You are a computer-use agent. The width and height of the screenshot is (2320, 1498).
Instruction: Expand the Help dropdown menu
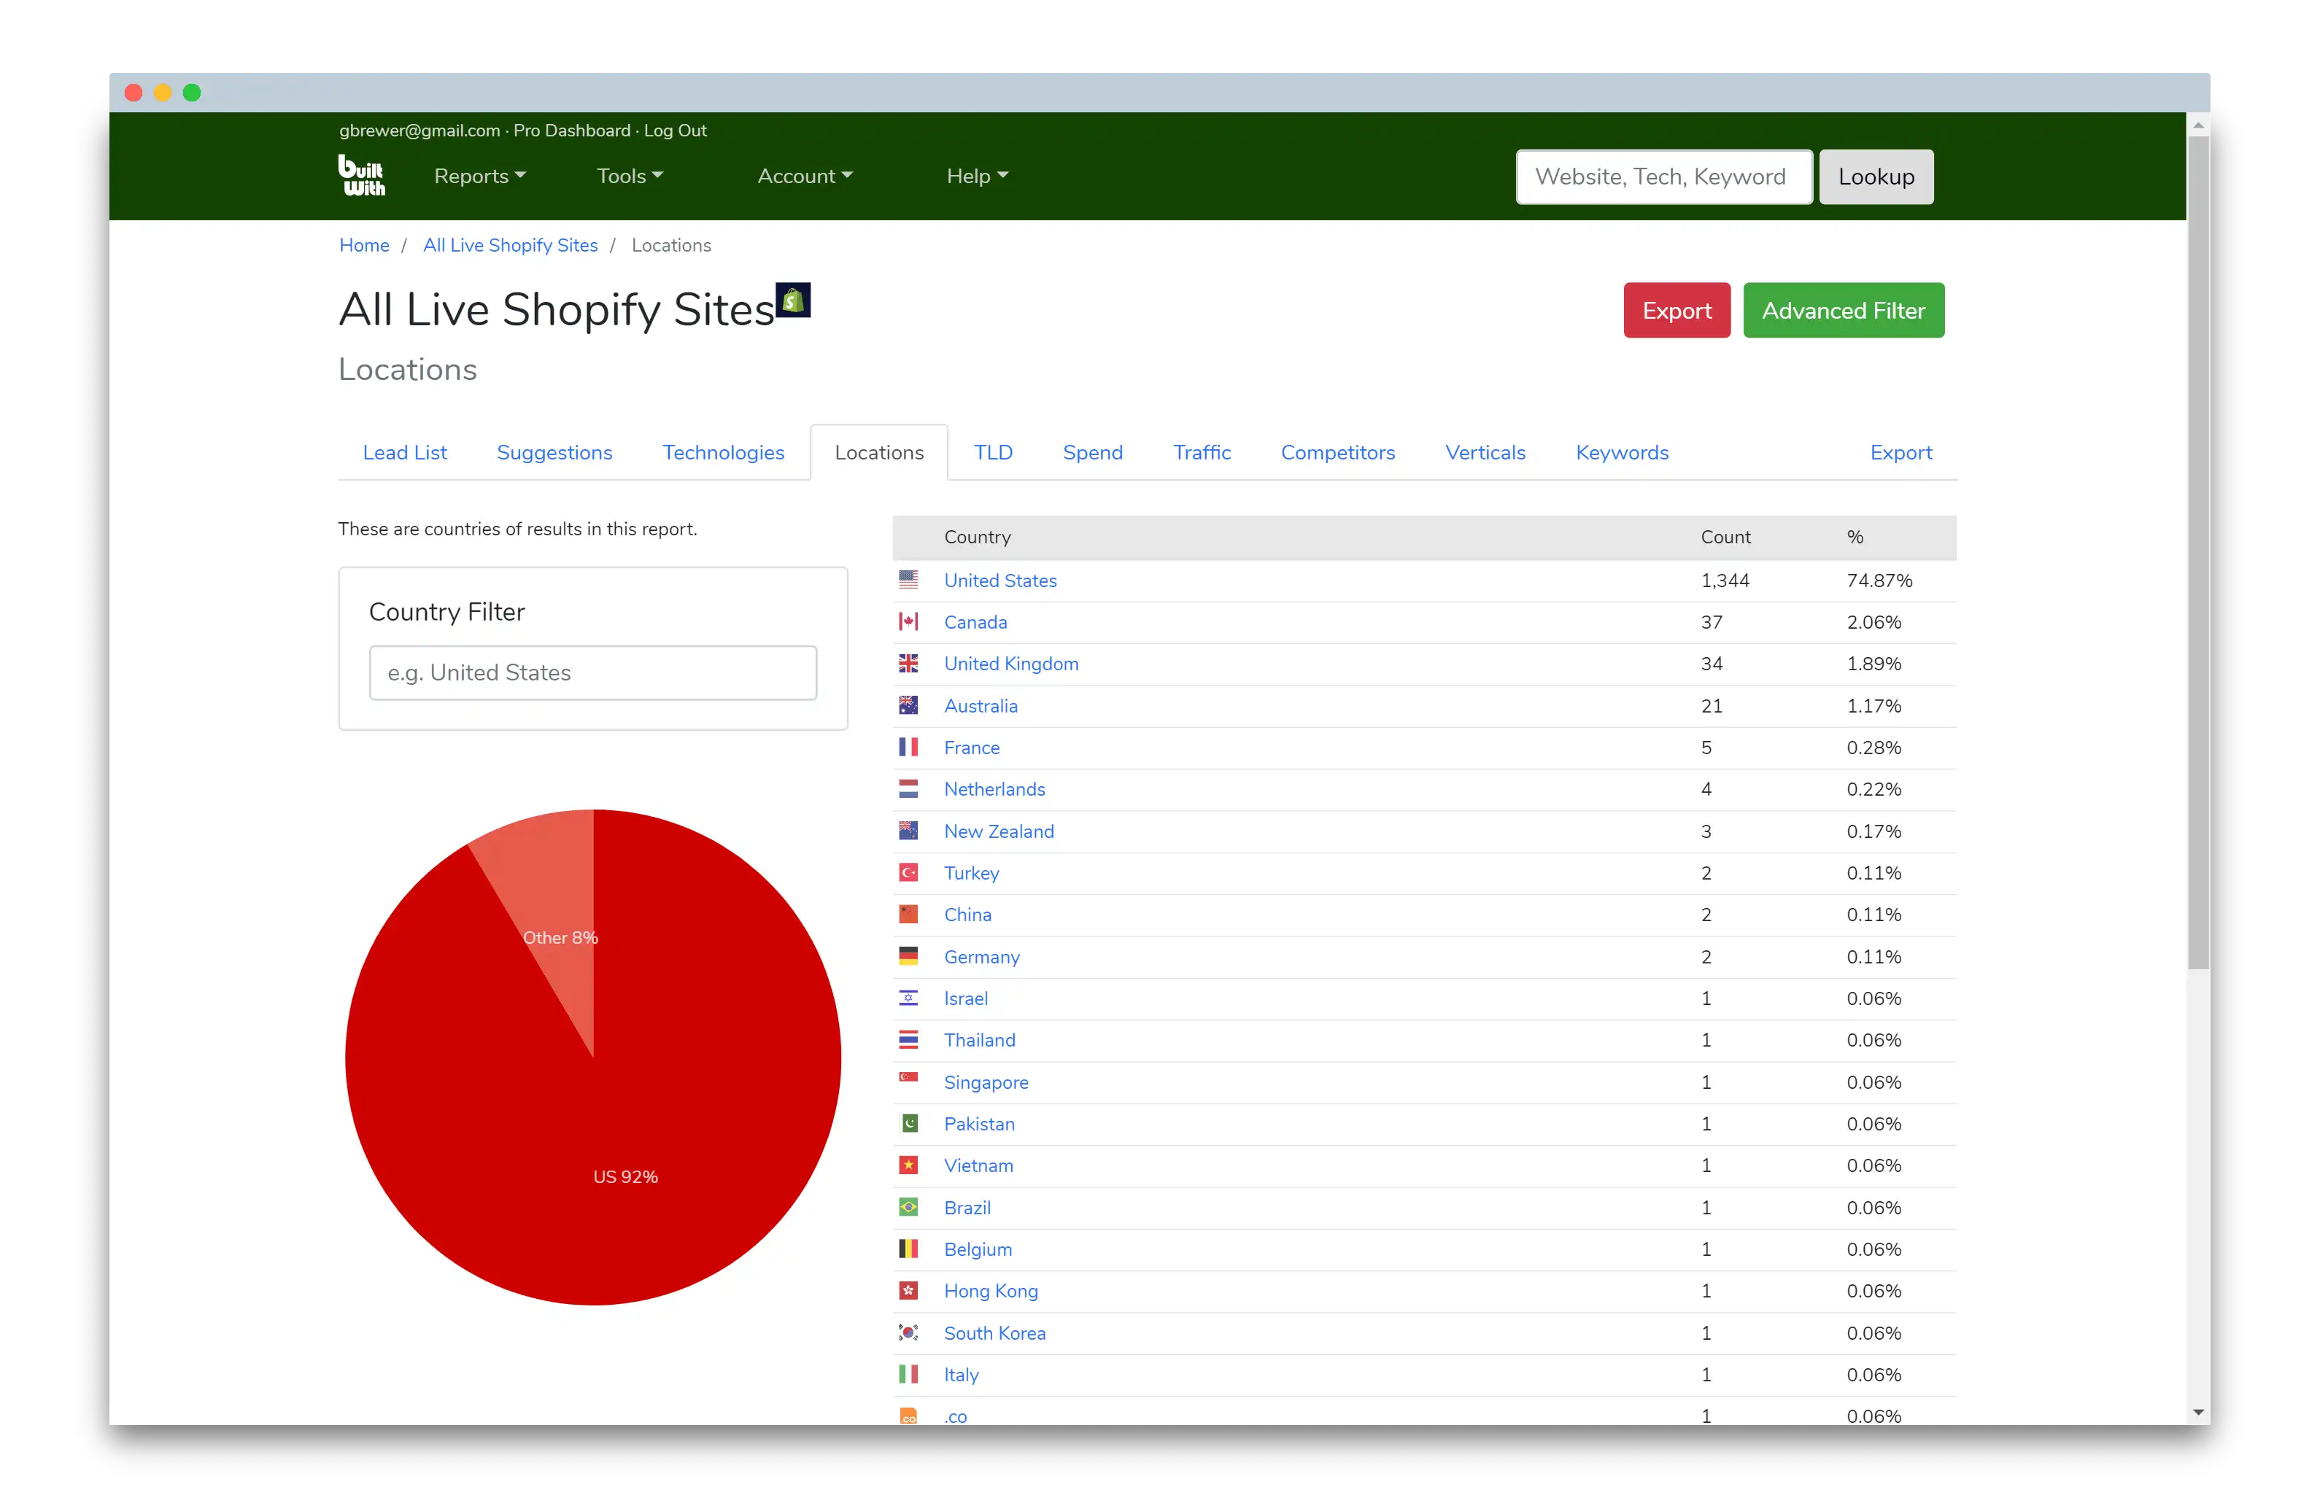coord(977,176)
